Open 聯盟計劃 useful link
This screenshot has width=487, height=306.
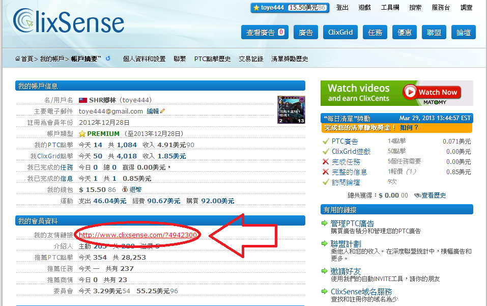[346, 244]
